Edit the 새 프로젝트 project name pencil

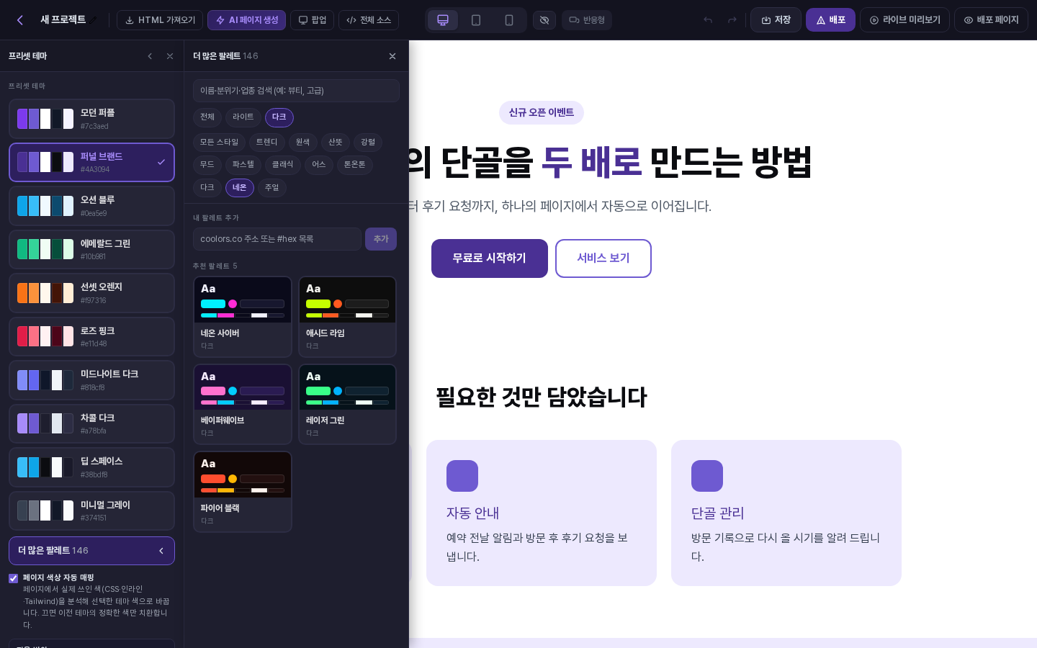coord(94,20)
